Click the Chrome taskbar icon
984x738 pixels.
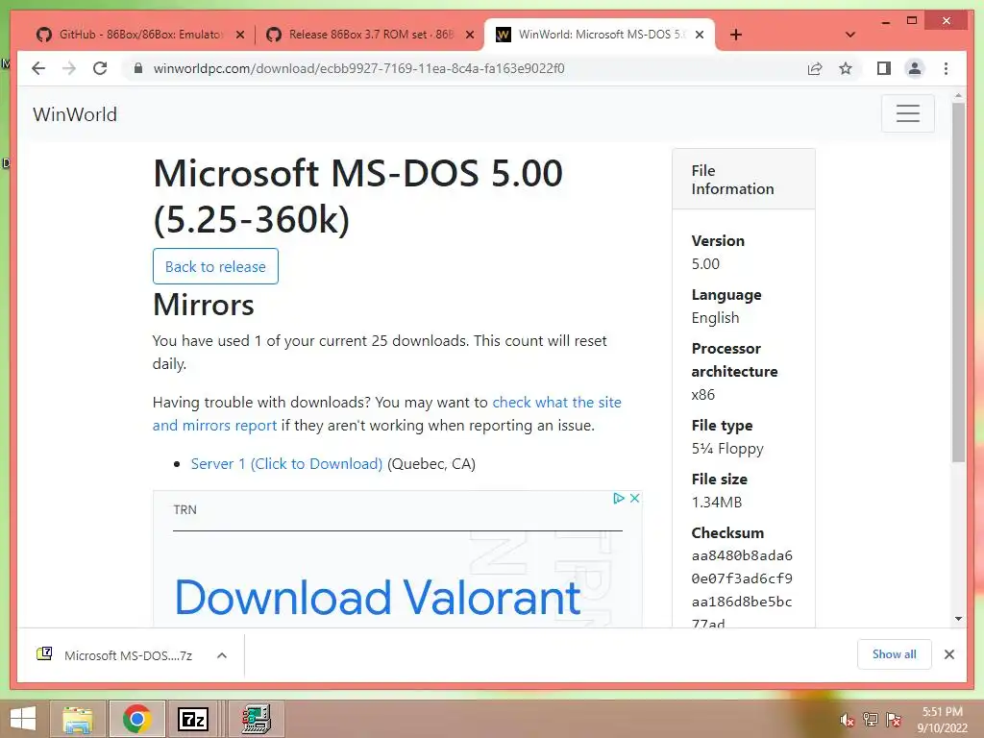pyautogui.click(x=136, y=719)
